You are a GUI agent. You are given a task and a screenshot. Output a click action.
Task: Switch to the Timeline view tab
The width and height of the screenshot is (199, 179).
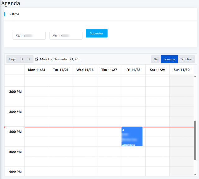(x=186, y=59)
